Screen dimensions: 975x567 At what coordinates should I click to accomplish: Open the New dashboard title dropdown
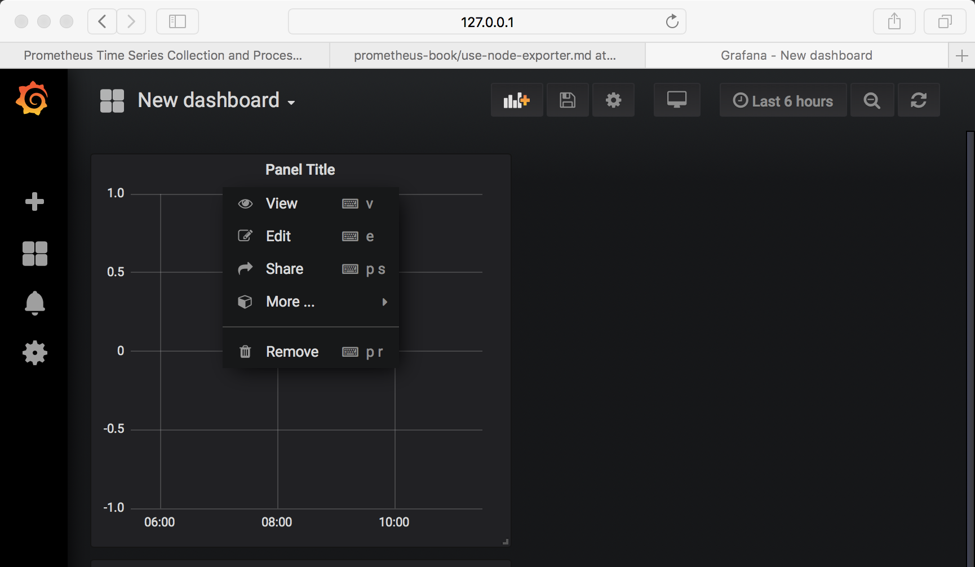pos(216,100)
